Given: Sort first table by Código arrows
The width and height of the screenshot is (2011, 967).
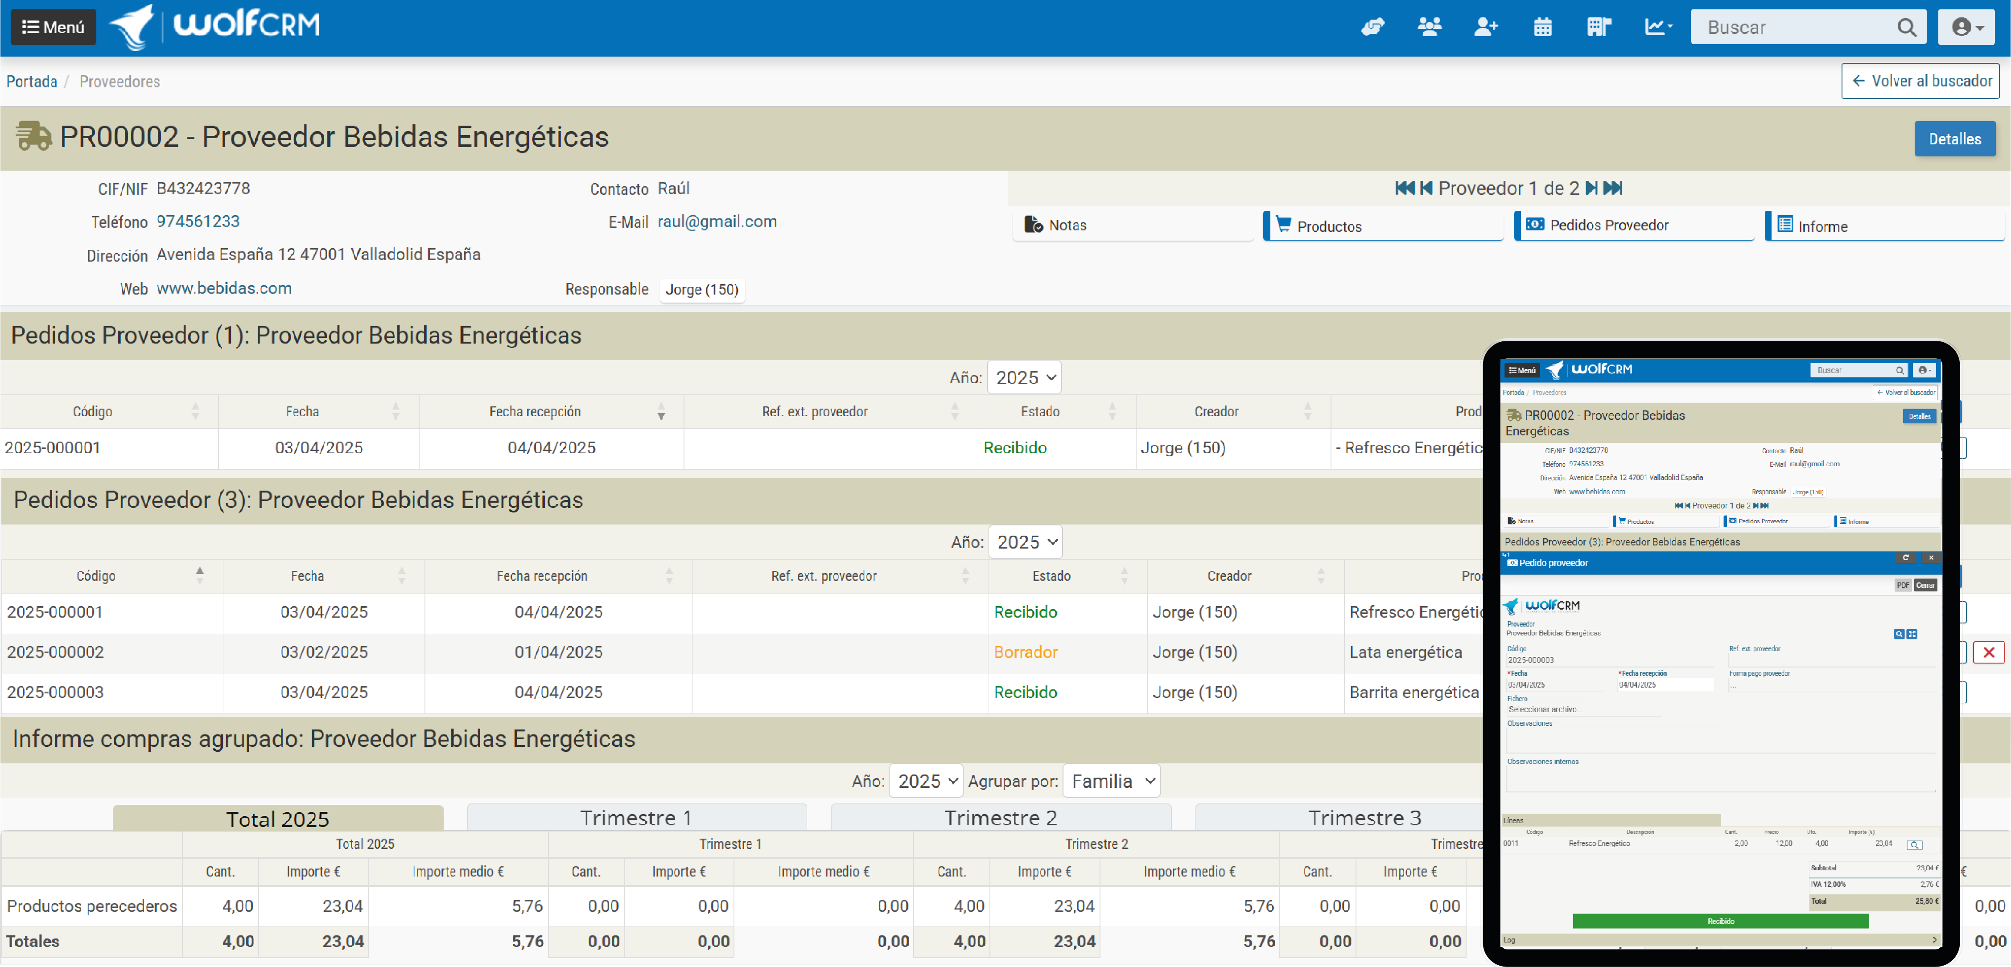Looking at the screenshot, I should (195, 411).
